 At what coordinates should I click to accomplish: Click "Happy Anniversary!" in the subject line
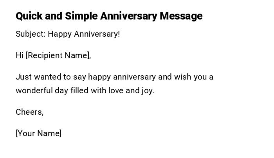point(84,34)
